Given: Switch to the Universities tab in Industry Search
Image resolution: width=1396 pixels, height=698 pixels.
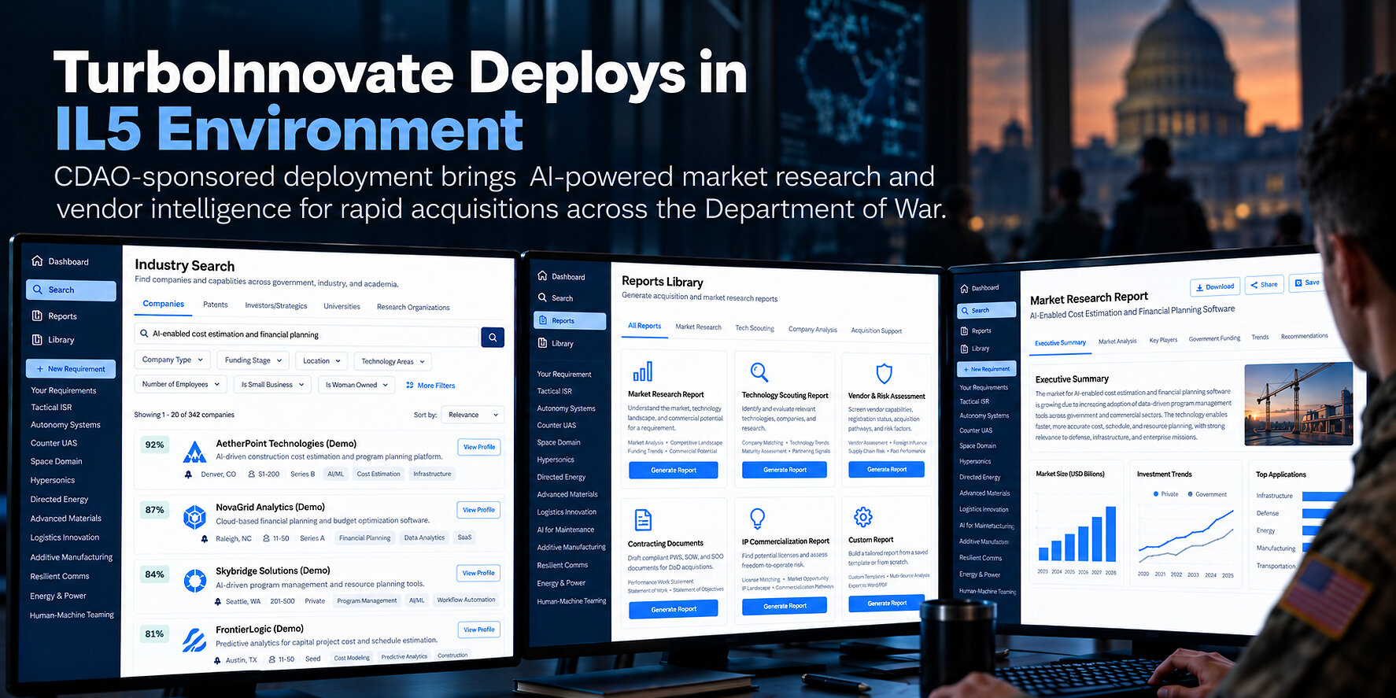Looking at the screenshot, I should click(342, 306).
